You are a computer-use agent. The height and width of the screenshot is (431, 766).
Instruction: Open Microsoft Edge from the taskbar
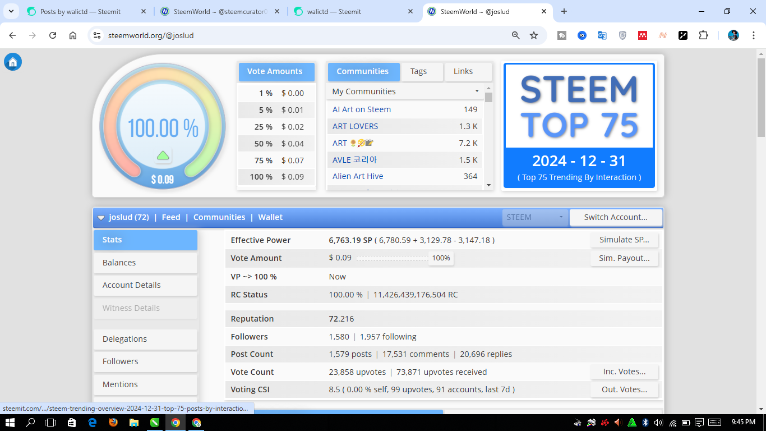(93, 423)
